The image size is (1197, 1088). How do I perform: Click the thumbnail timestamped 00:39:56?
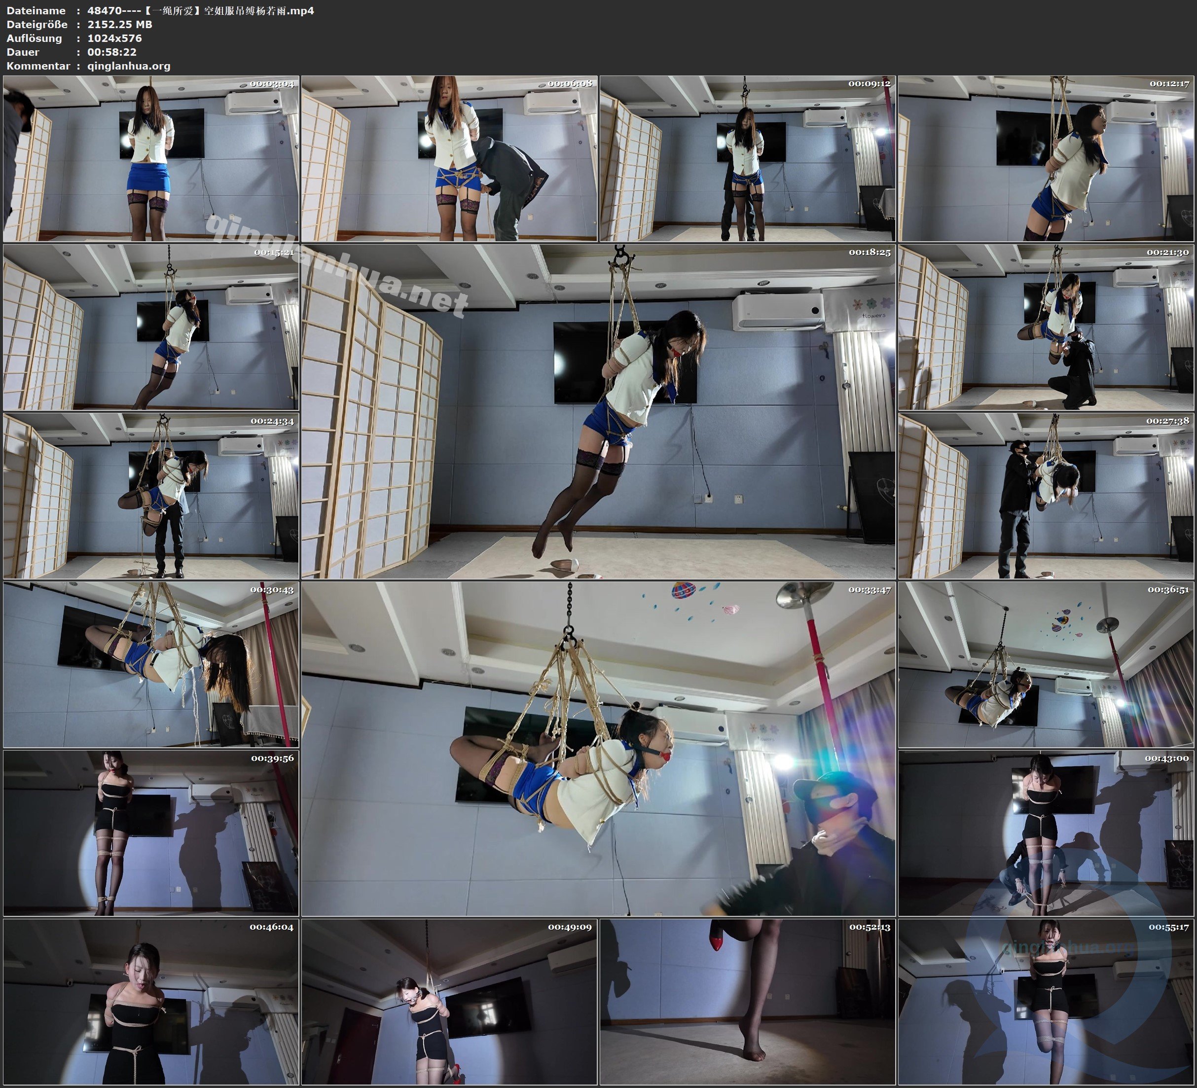[151, 833]
